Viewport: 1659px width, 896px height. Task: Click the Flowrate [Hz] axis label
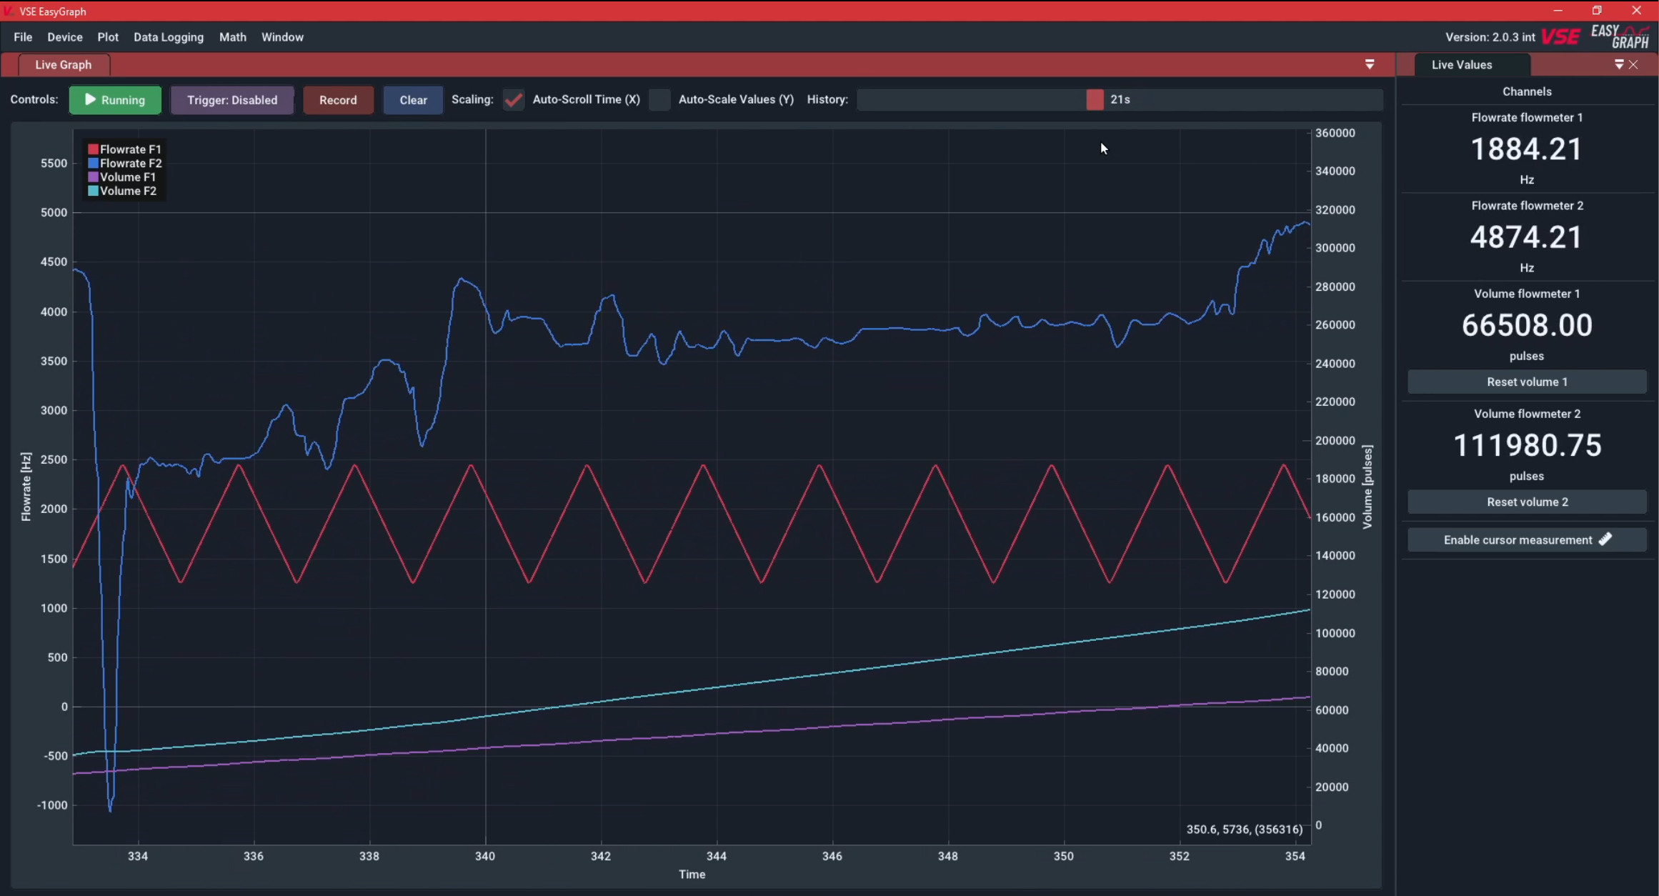tap(26, 487)
